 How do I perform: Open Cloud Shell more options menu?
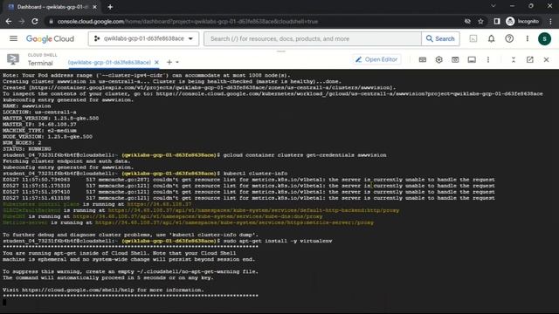[488, 60]
